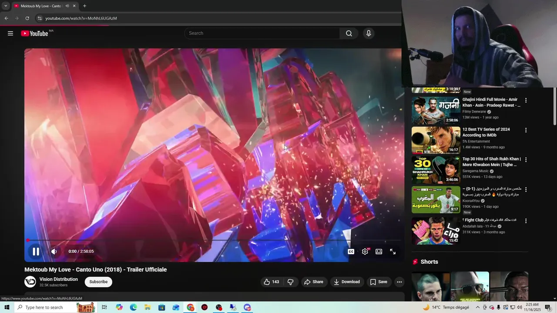The height and width of the screenshot is (313, 557).
Task: Enter fullscreen mode in the player
Action: click(393, 252)
